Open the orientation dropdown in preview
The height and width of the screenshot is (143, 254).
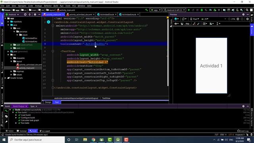[184, 19]
